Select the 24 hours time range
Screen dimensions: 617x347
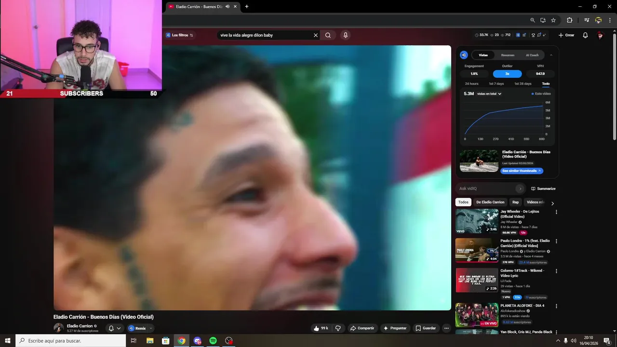[x=471, y=84]
